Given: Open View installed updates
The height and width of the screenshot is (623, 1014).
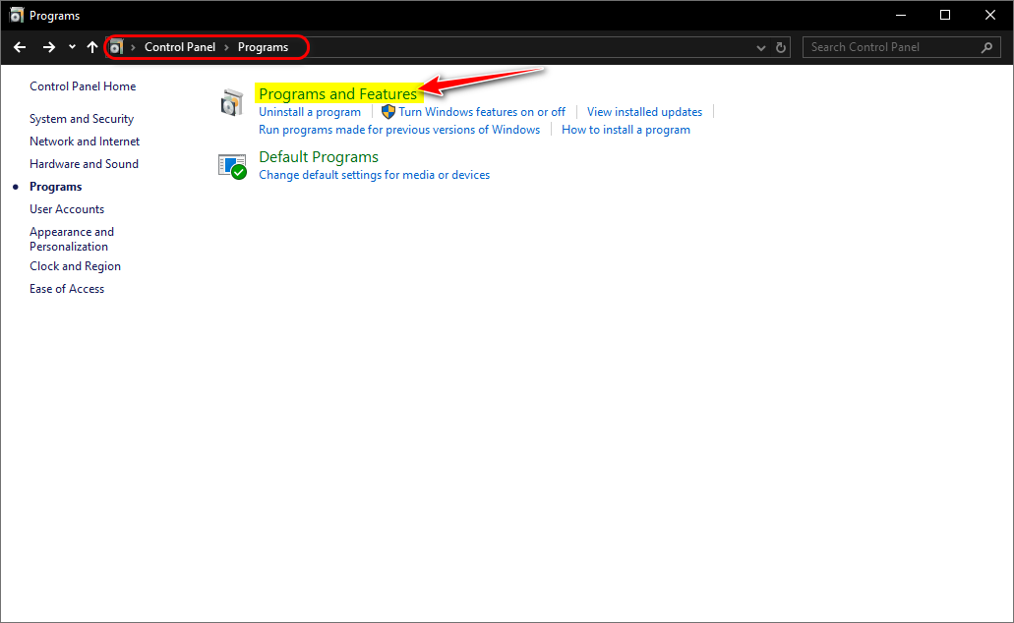Looking at the screenshot, I should 644,112.
